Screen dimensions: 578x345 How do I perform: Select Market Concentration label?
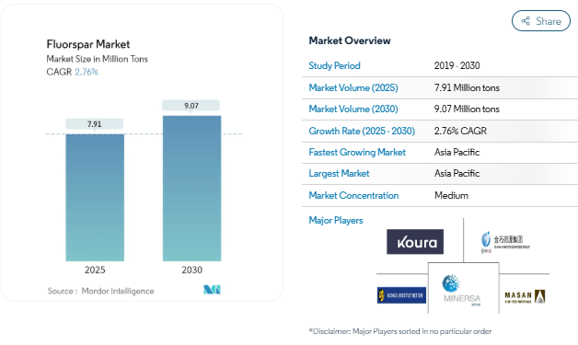coord(353,195)
